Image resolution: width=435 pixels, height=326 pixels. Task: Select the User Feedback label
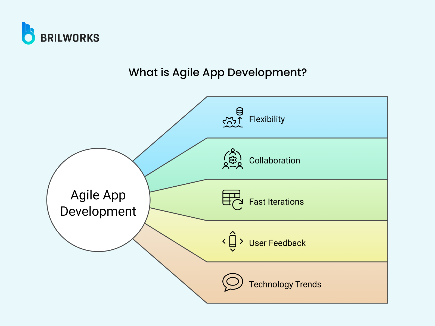point(277,243)
